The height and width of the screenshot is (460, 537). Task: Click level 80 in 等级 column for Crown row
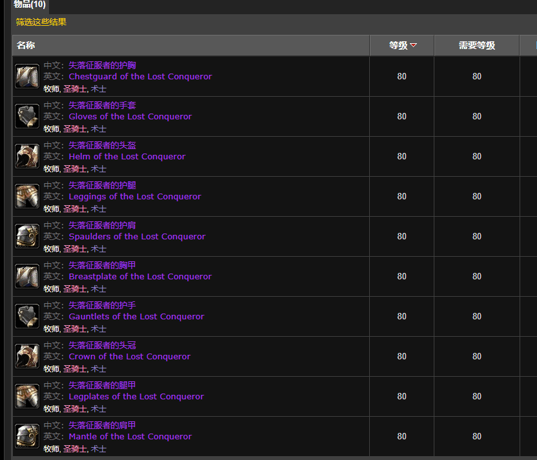[x=401, y=357]
